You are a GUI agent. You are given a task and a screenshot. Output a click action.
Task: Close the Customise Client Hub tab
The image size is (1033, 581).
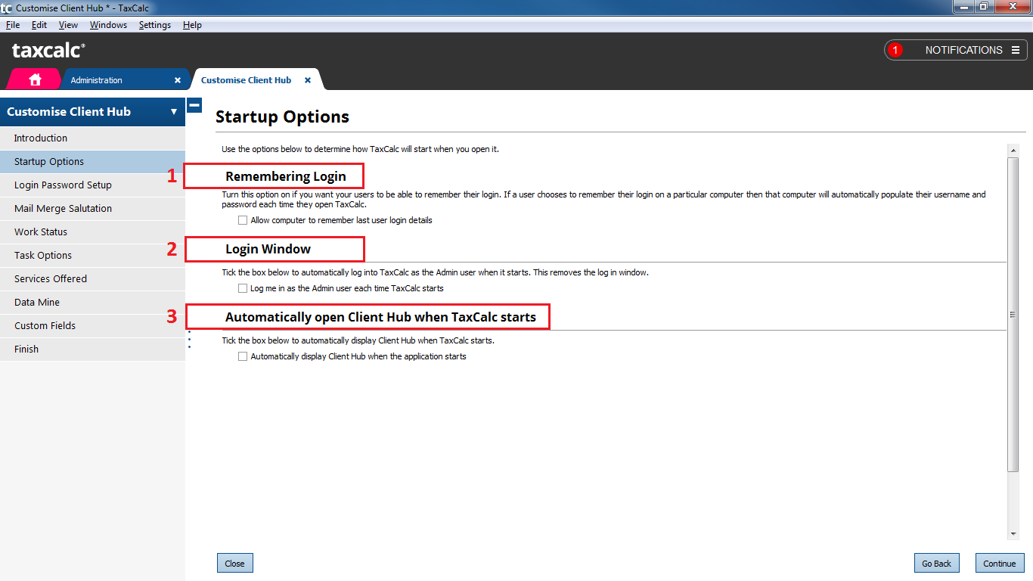308,80
